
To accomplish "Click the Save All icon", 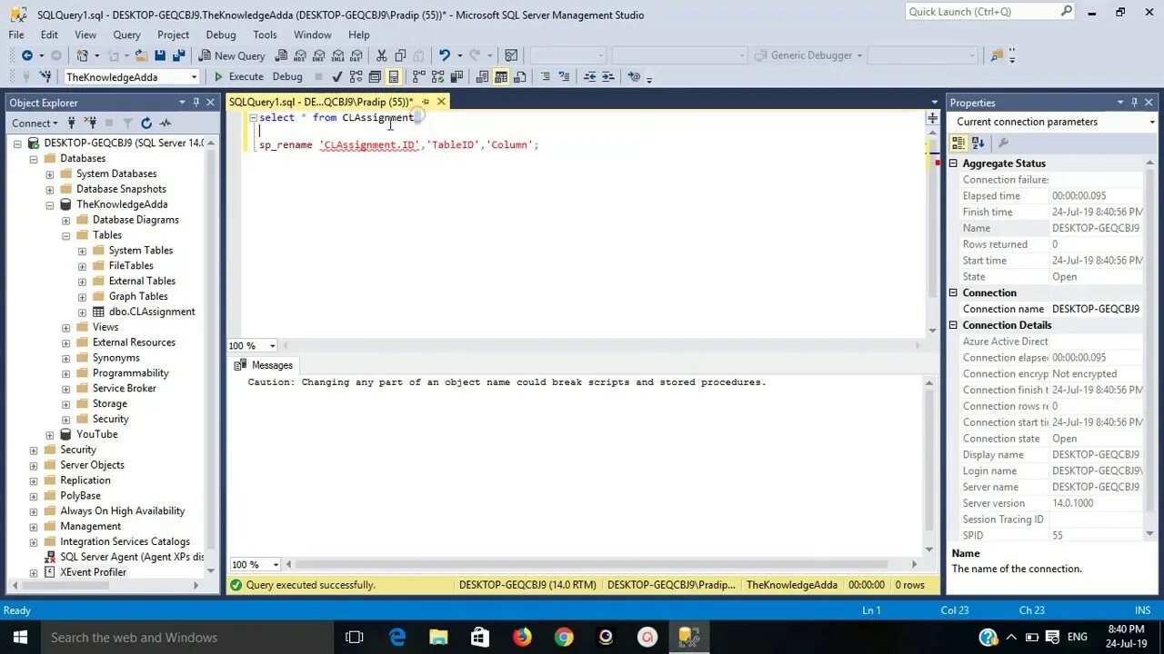I will (x=179, y=55).
